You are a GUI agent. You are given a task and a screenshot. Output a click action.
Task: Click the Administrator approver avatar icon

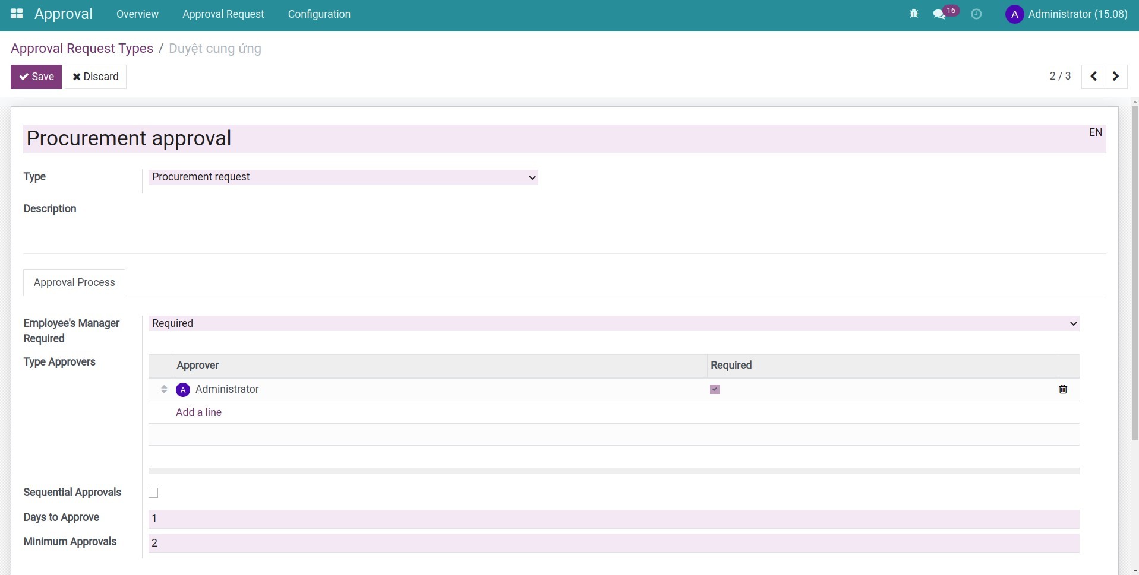click(182, 389)
